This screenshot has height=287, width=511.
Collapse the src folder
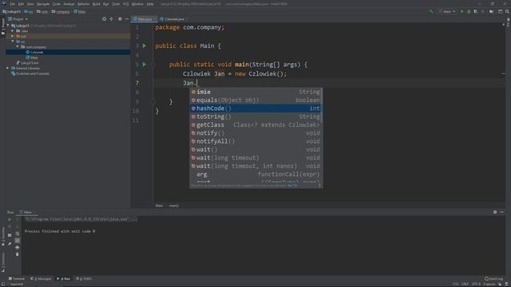click(13, 41)
